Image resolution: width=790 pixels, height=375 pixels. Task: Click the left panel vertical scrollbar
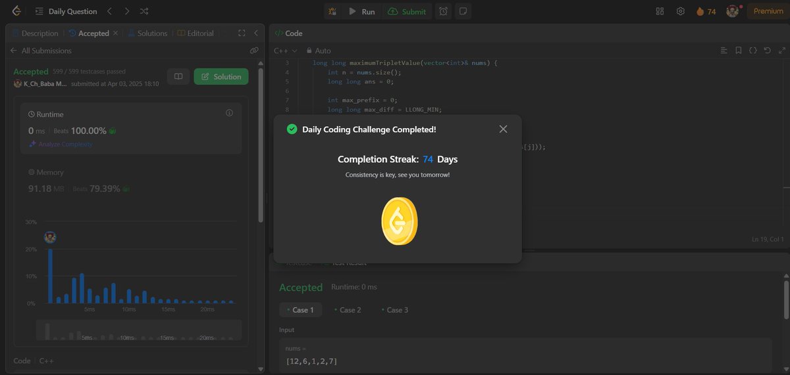pos(261,144)
